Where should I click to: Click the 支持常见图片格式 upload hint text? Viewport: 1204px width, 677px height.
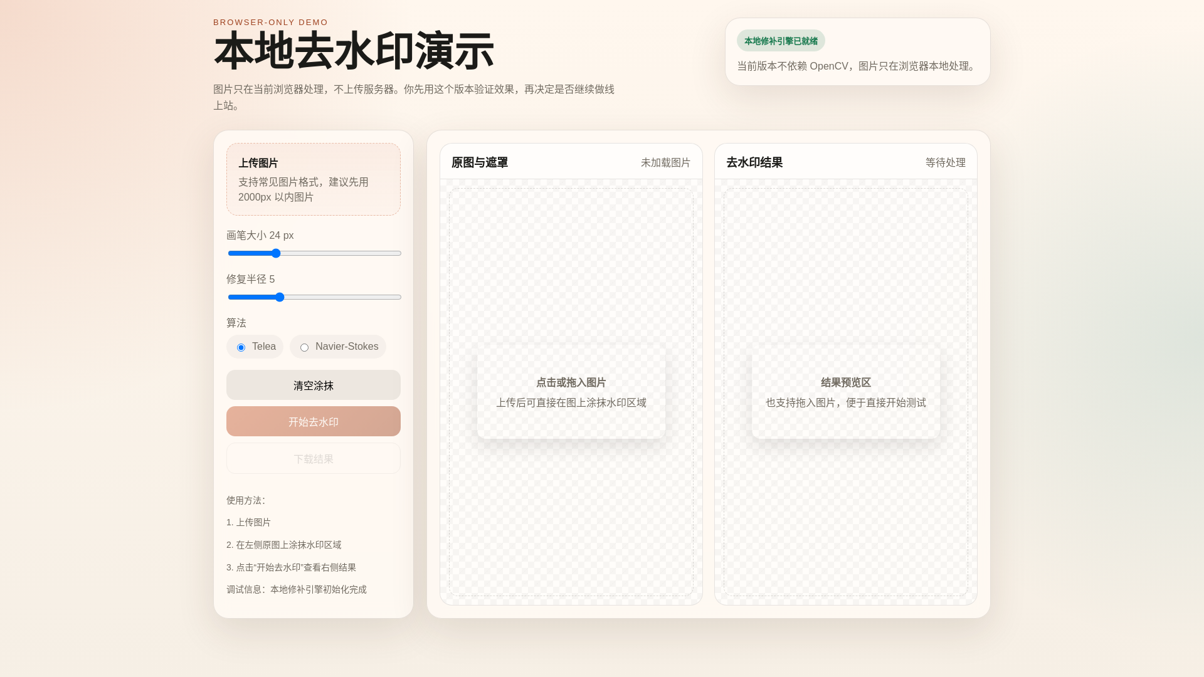click(x=304, y=189)
